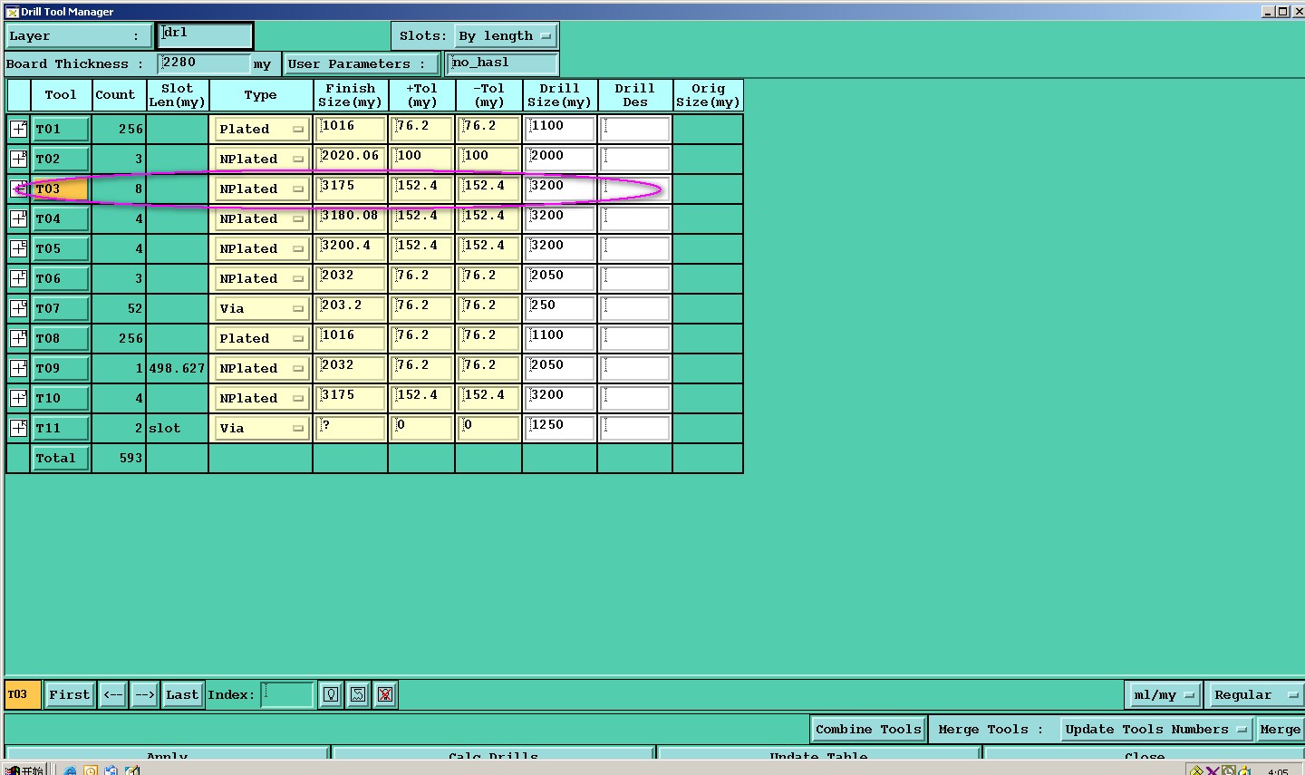Click the orange T03 current tool indicator
This screenshot has width=1305, height=775.
(x=22, y=694)
